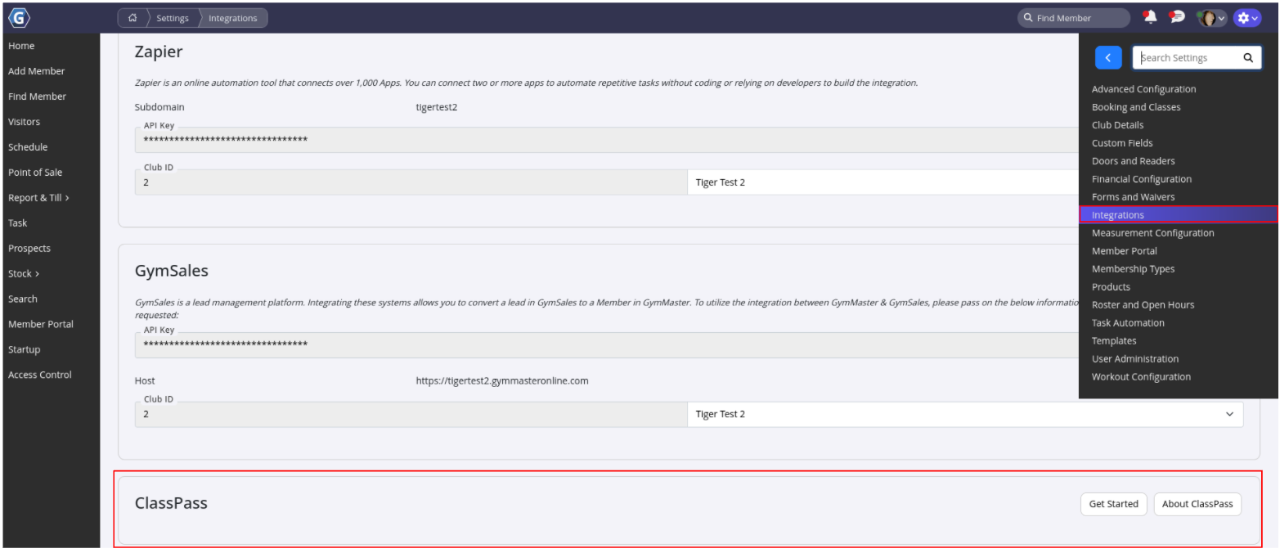
Task: Click the Get Started button for ClassPass
Action: 1113,504
